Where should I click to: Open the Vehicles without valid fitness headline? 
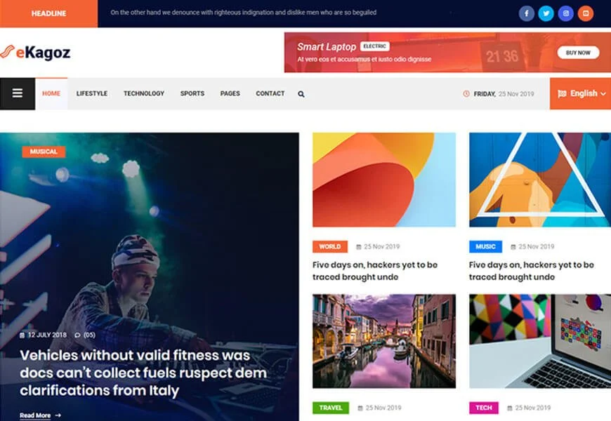(143, 373)
